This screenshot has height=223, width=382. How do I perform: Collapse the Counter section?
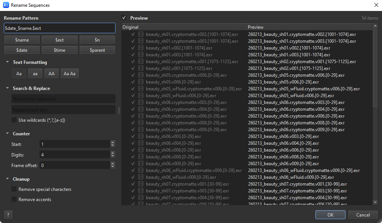point(7,134)
